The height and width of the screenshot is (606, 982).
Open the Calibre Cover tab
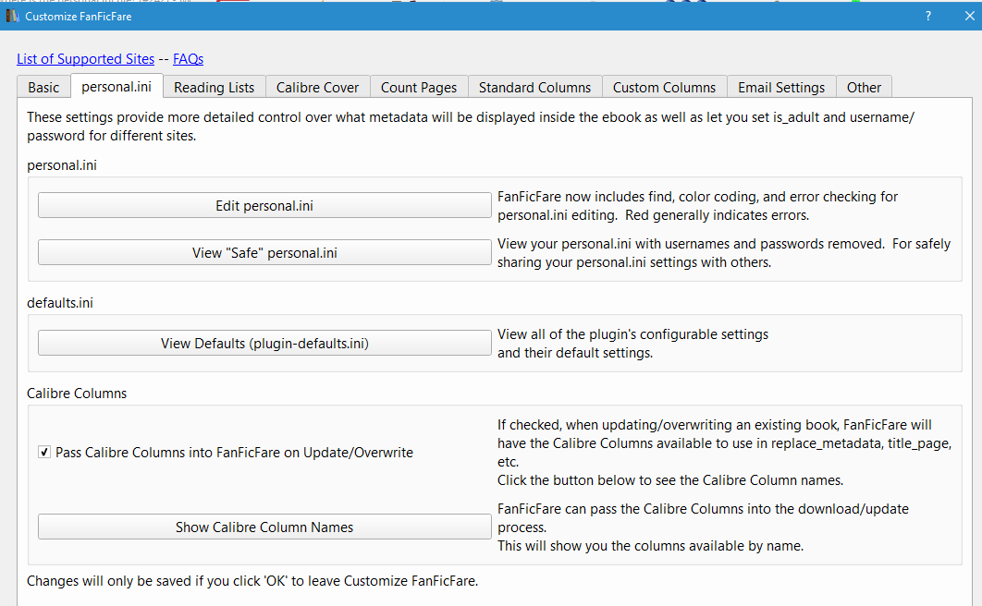317,88
